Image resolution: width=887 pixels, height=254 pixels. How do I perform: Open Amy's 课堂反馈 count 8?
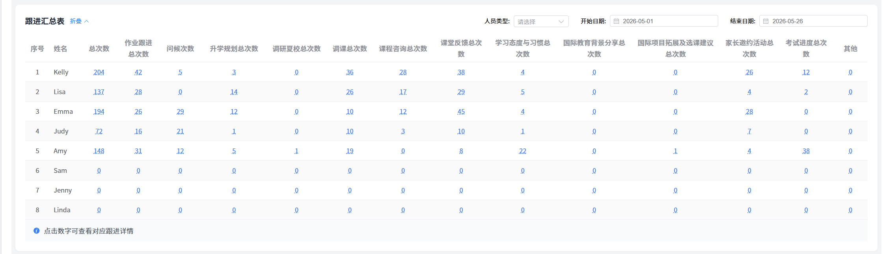[461, 151]
